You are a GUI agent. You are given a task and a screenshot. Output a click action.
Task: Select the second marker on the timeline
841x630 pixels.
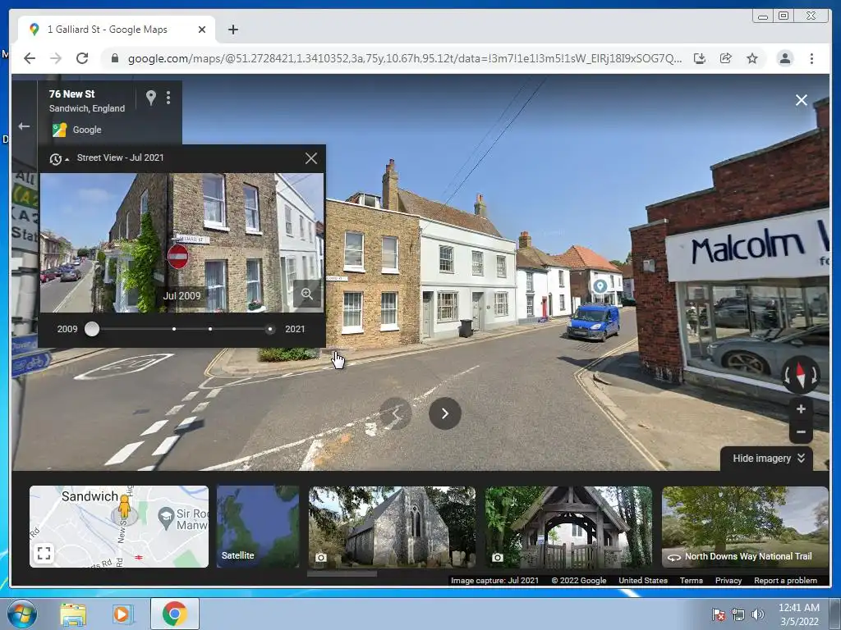[x=174, y=329]
